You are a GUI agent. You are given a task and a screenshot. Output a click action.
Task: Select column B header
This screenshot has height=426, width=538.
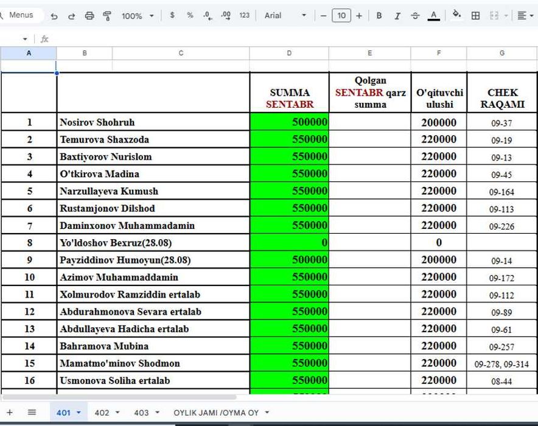click(85, 53)
